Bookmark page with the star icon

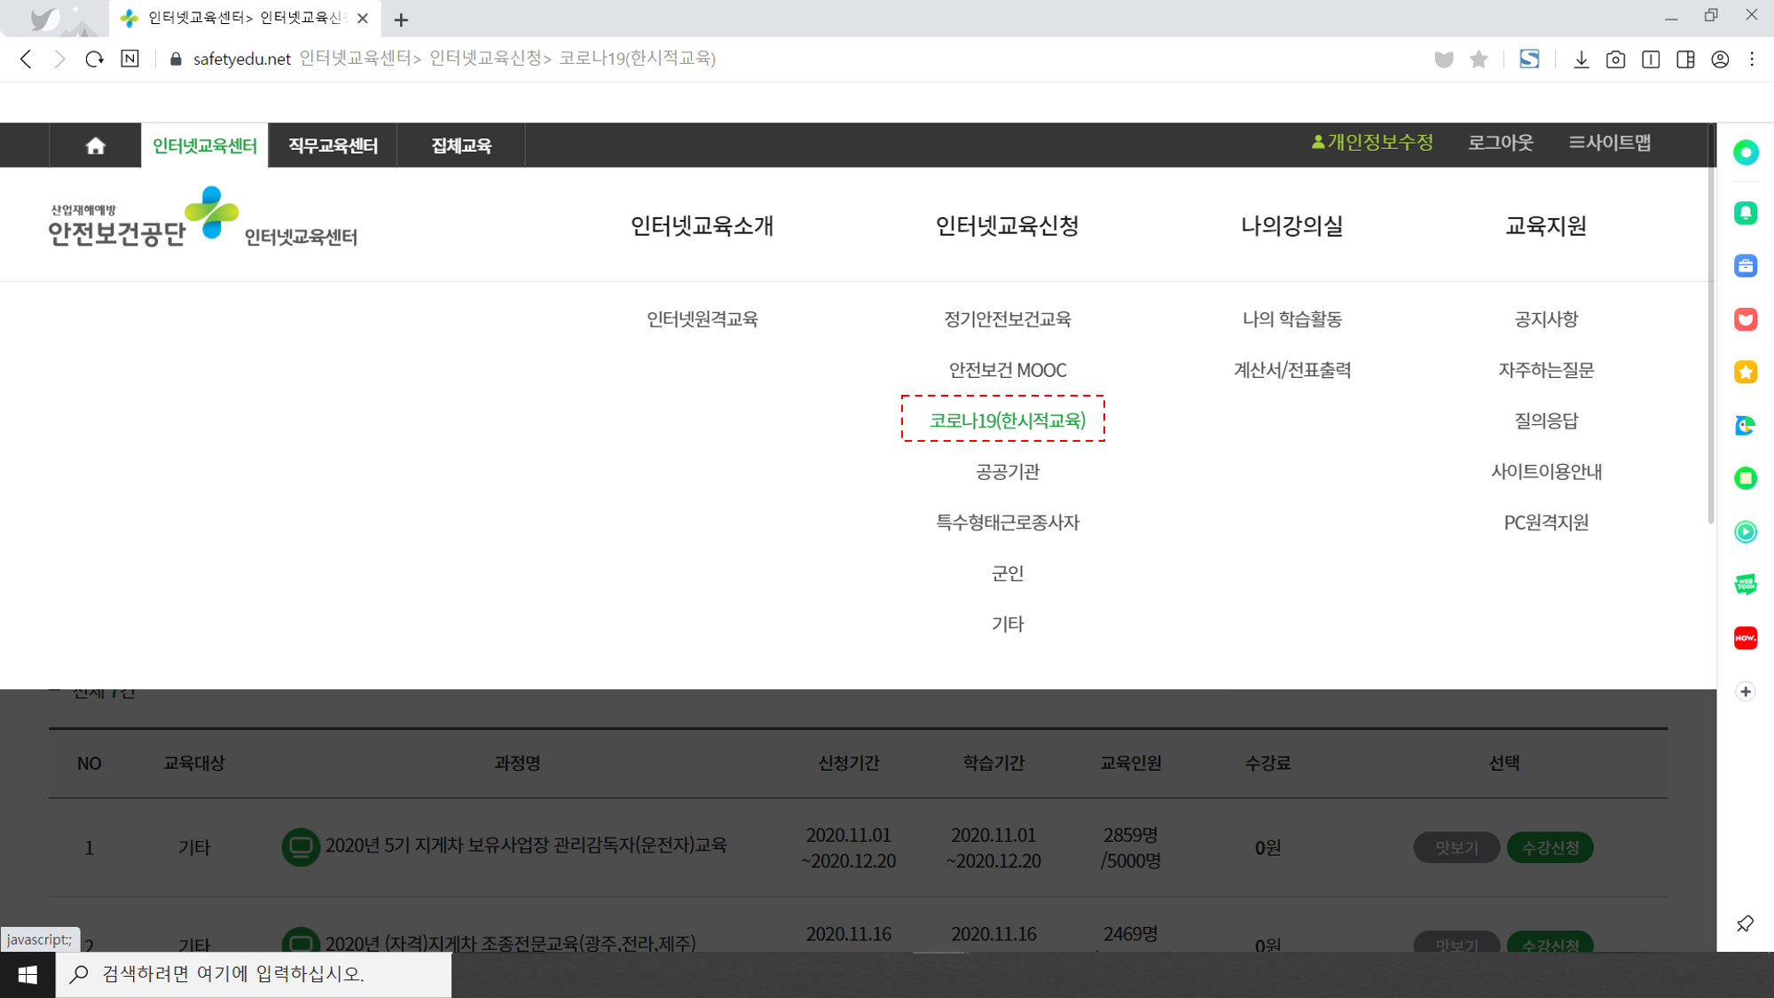click(1478, 59)
